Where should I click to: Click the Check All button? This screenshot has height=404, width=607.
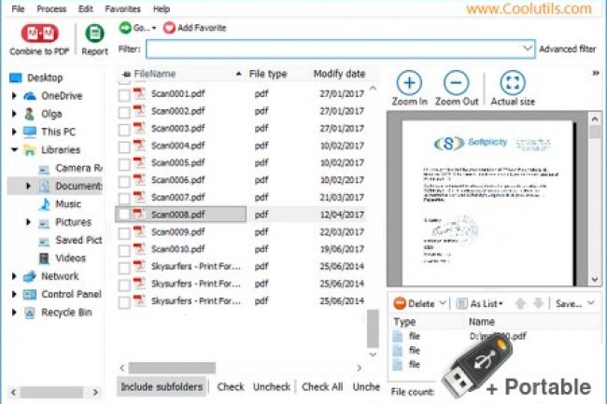tap(322, 386)
